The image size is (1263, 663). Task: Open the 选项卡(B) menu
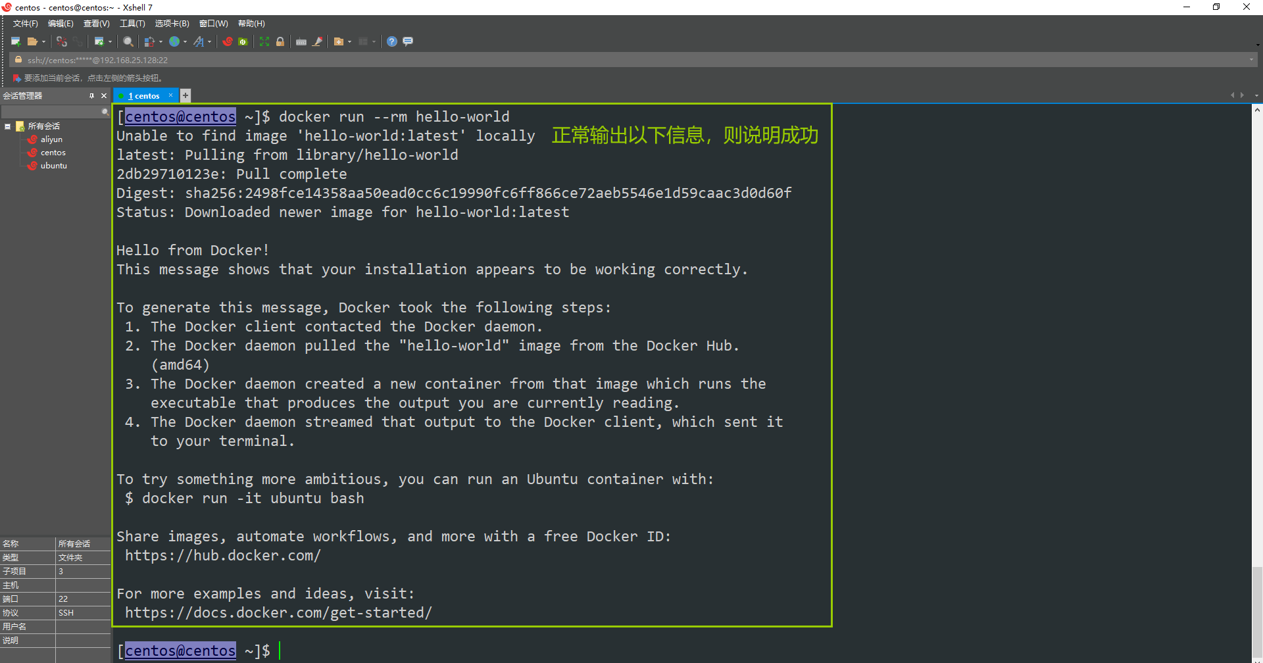[x=172, y=24]
